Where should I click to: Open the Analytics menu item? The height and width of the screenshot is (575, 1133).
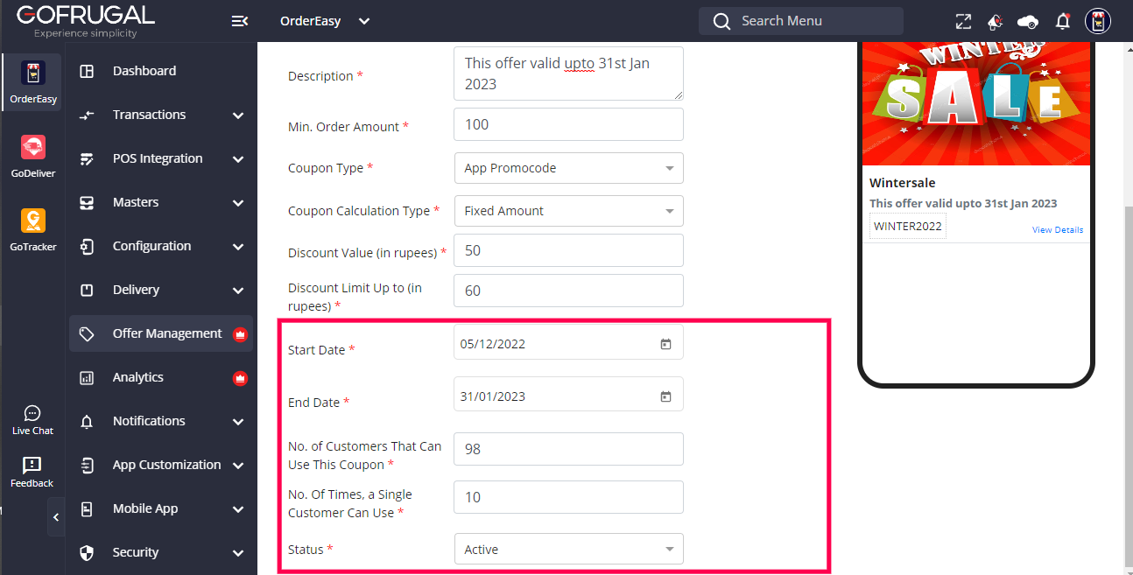pos(138,377)
